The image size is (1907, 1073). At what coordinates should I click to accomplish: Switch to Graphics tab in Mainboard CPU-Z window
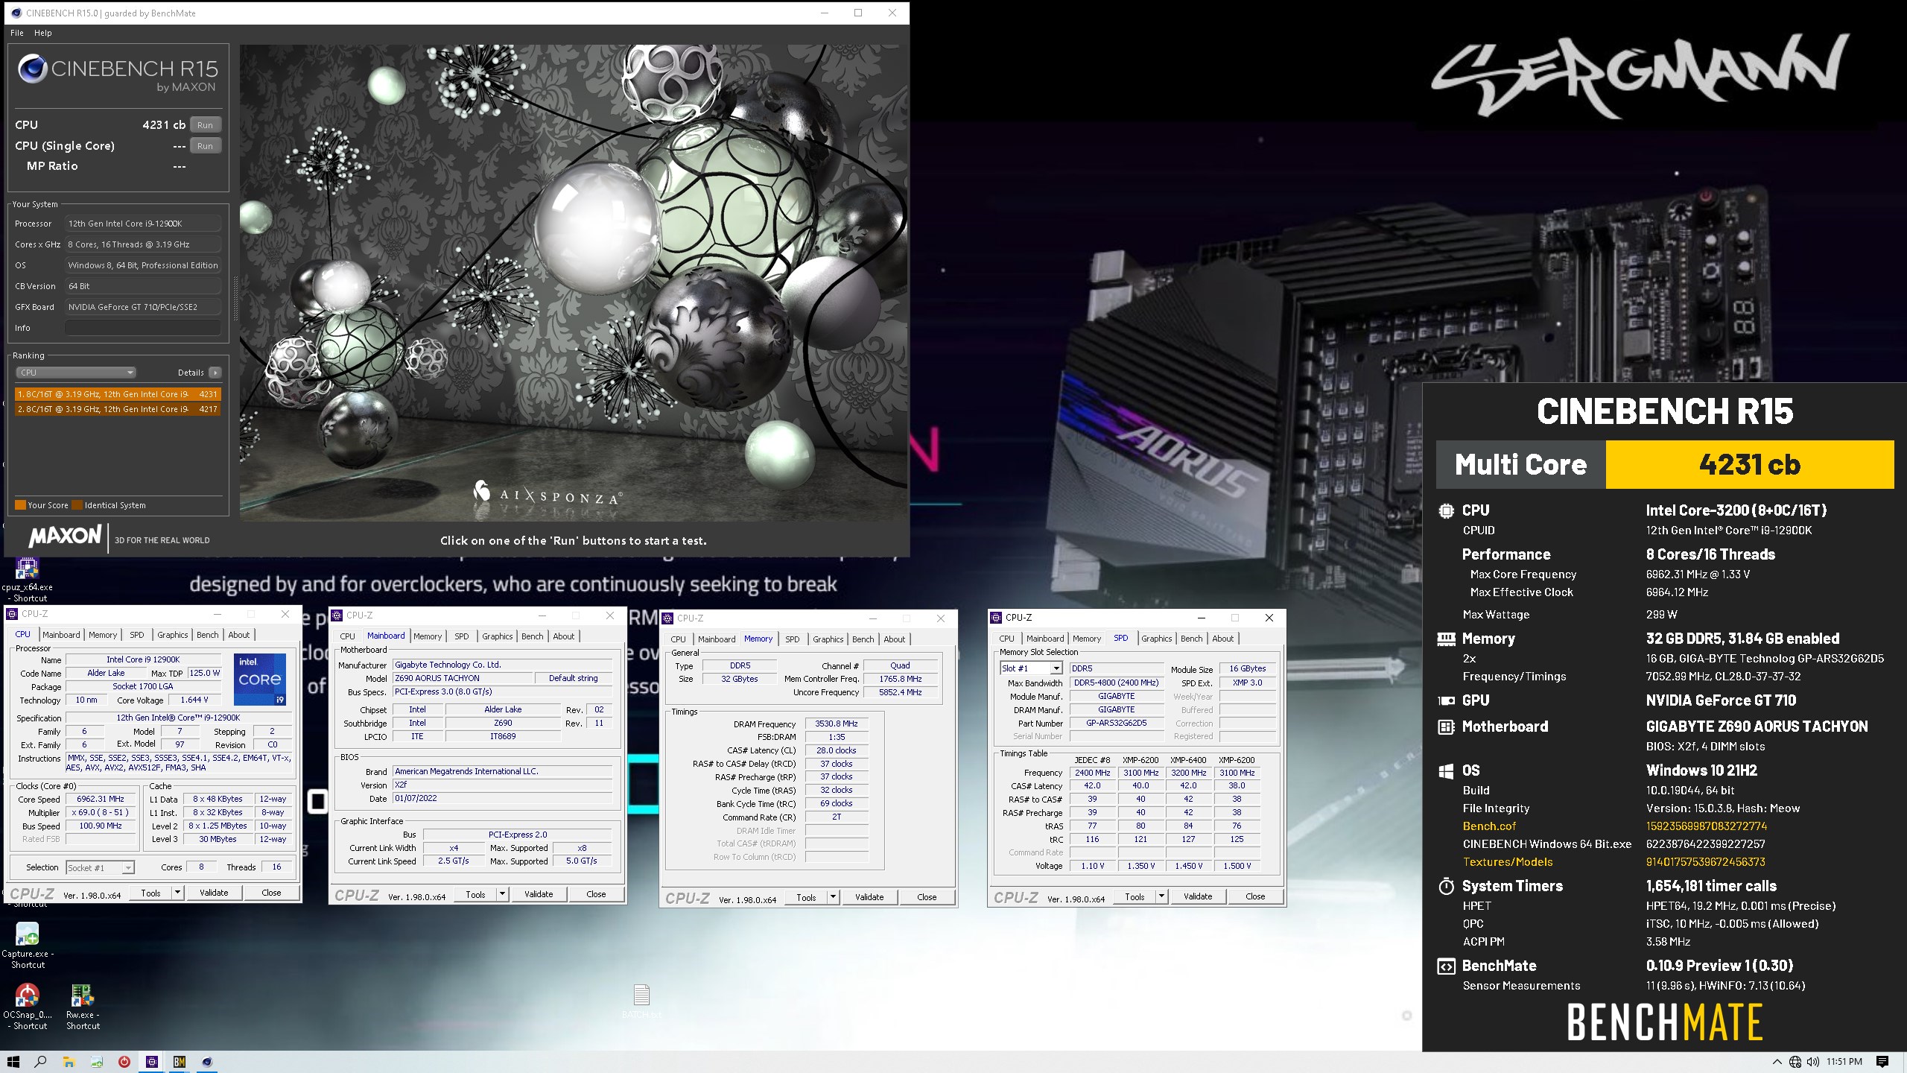tap(497, 636)
